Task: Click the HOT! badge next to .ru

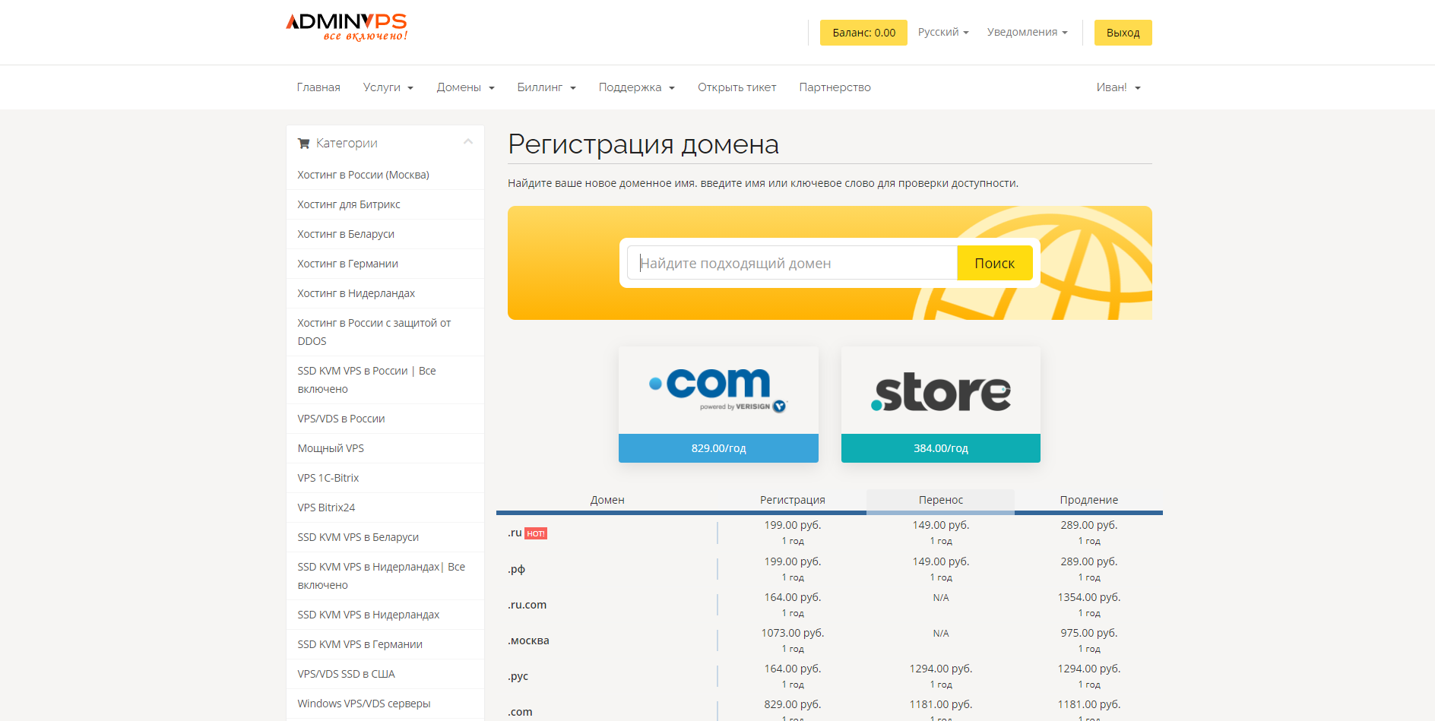Action: point(536,533)
